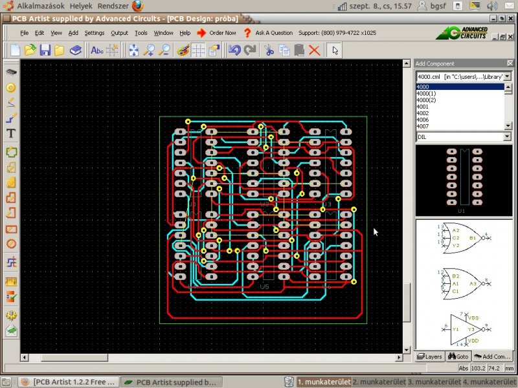518x388 pixels.
Task: Switch to the Layers tab
Action: coord(429,356)
